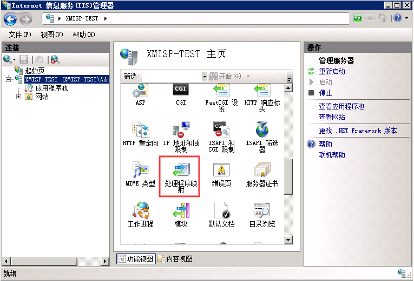Open the 视图(V) menu
Screen dimensions: 414x281
tap(51, 35)
